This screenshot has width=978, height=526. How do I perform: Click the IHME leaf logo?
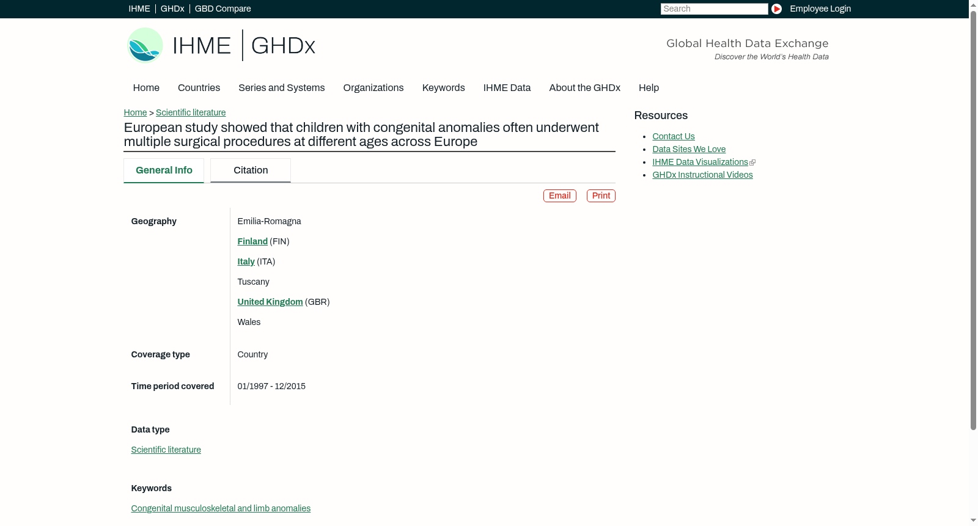click(145, 45)
